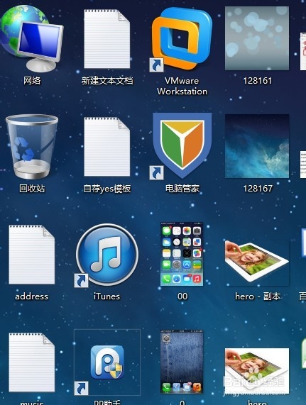The image size is (306, 405).
Task: Click the 128167 file name label
Action: pos(258,189)
